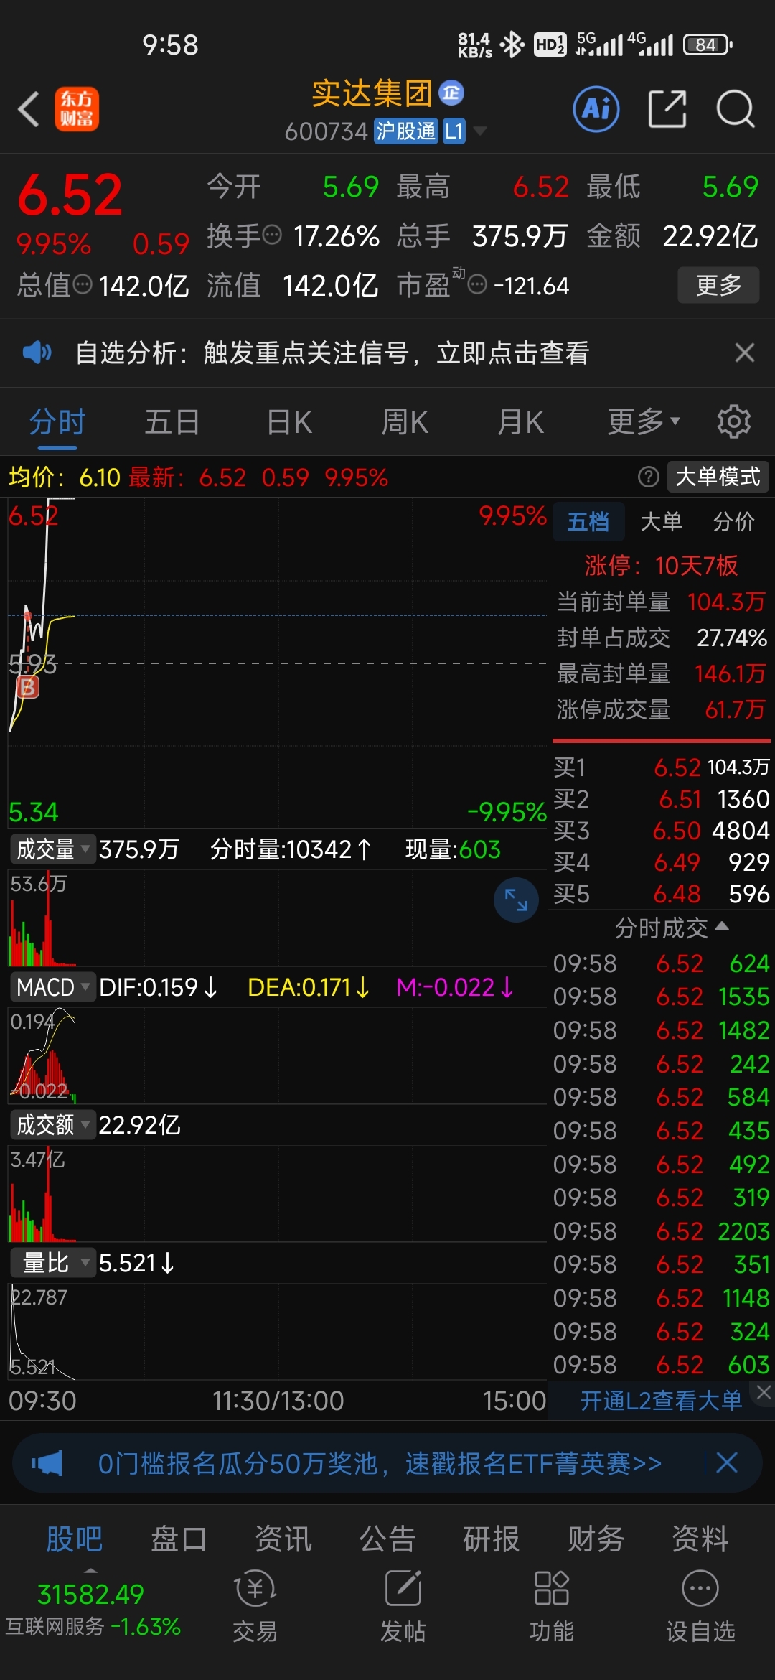Tap info icon next to 换手

pos(272,235)
